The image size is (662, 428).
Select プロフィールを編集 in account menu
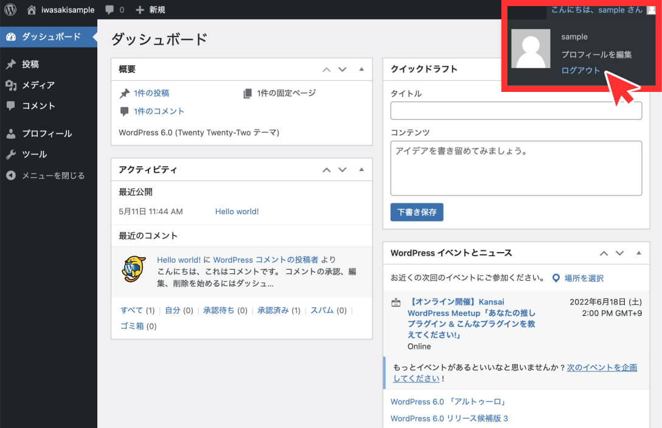pyautogui.click(x=596, y=55)
